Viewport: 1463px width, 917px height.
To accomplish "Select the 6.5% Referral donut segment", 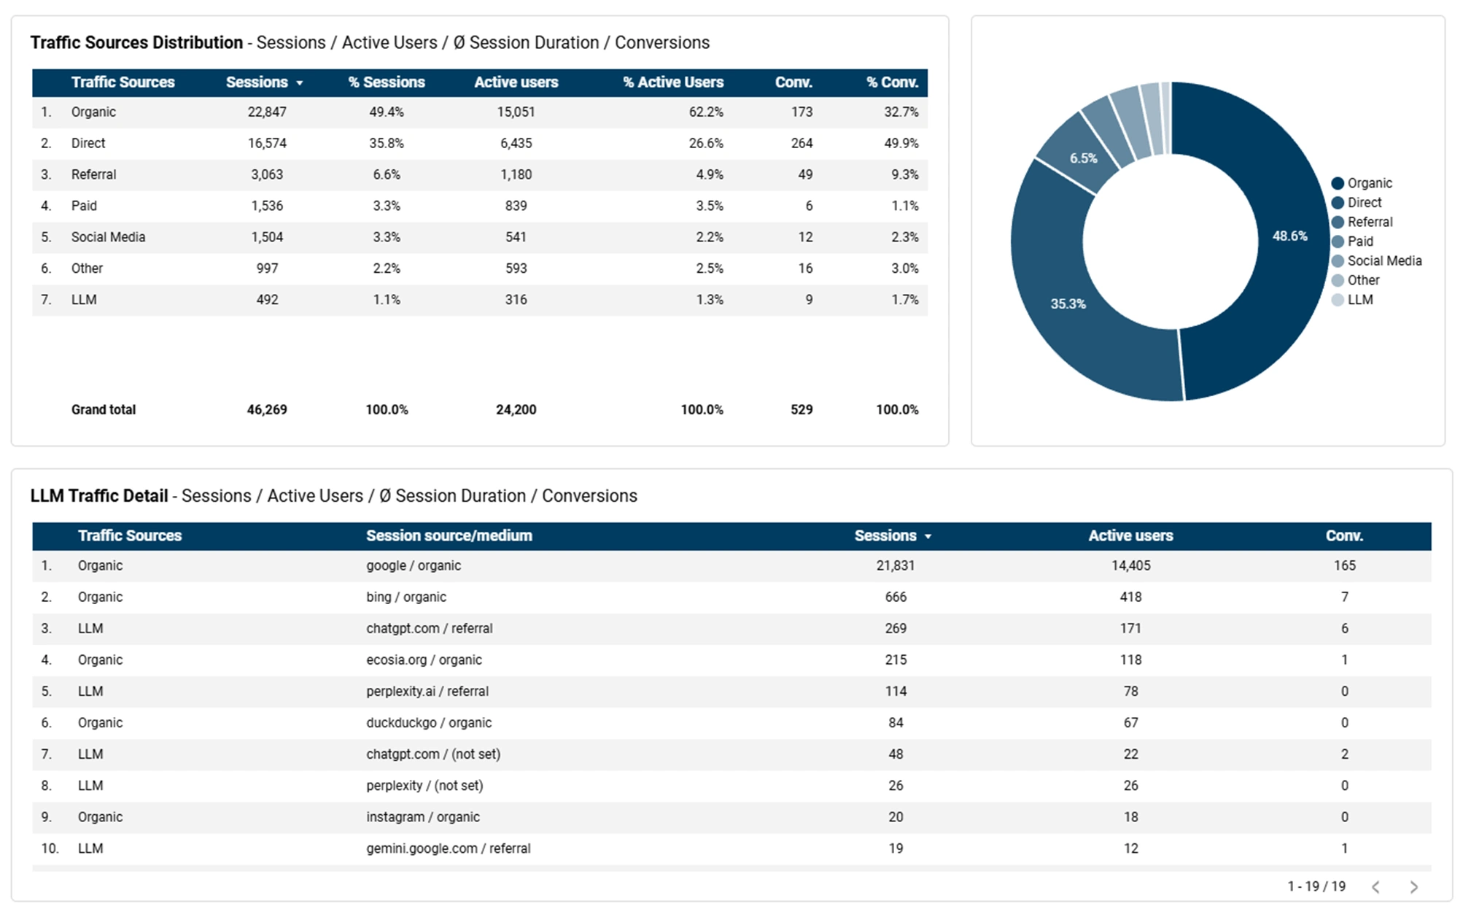I will pos(1083,158).
